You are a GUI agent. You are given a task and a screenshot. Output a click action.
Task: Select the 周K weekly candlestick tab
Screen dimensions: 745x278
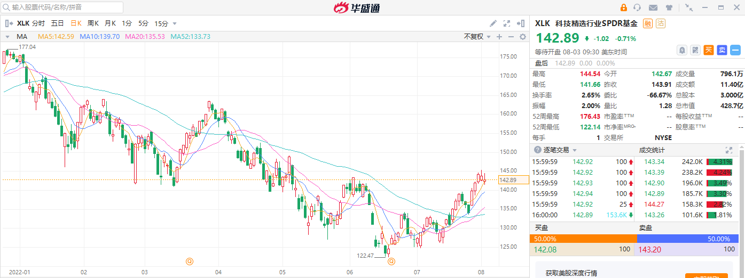[93, 23]
